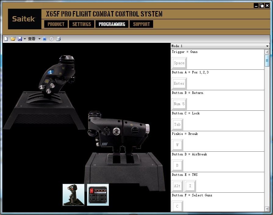Open the Mode 1 dropdown
The width and height of the screenshot is (273, 215).
pyautogui.click(x=220, y=46)
